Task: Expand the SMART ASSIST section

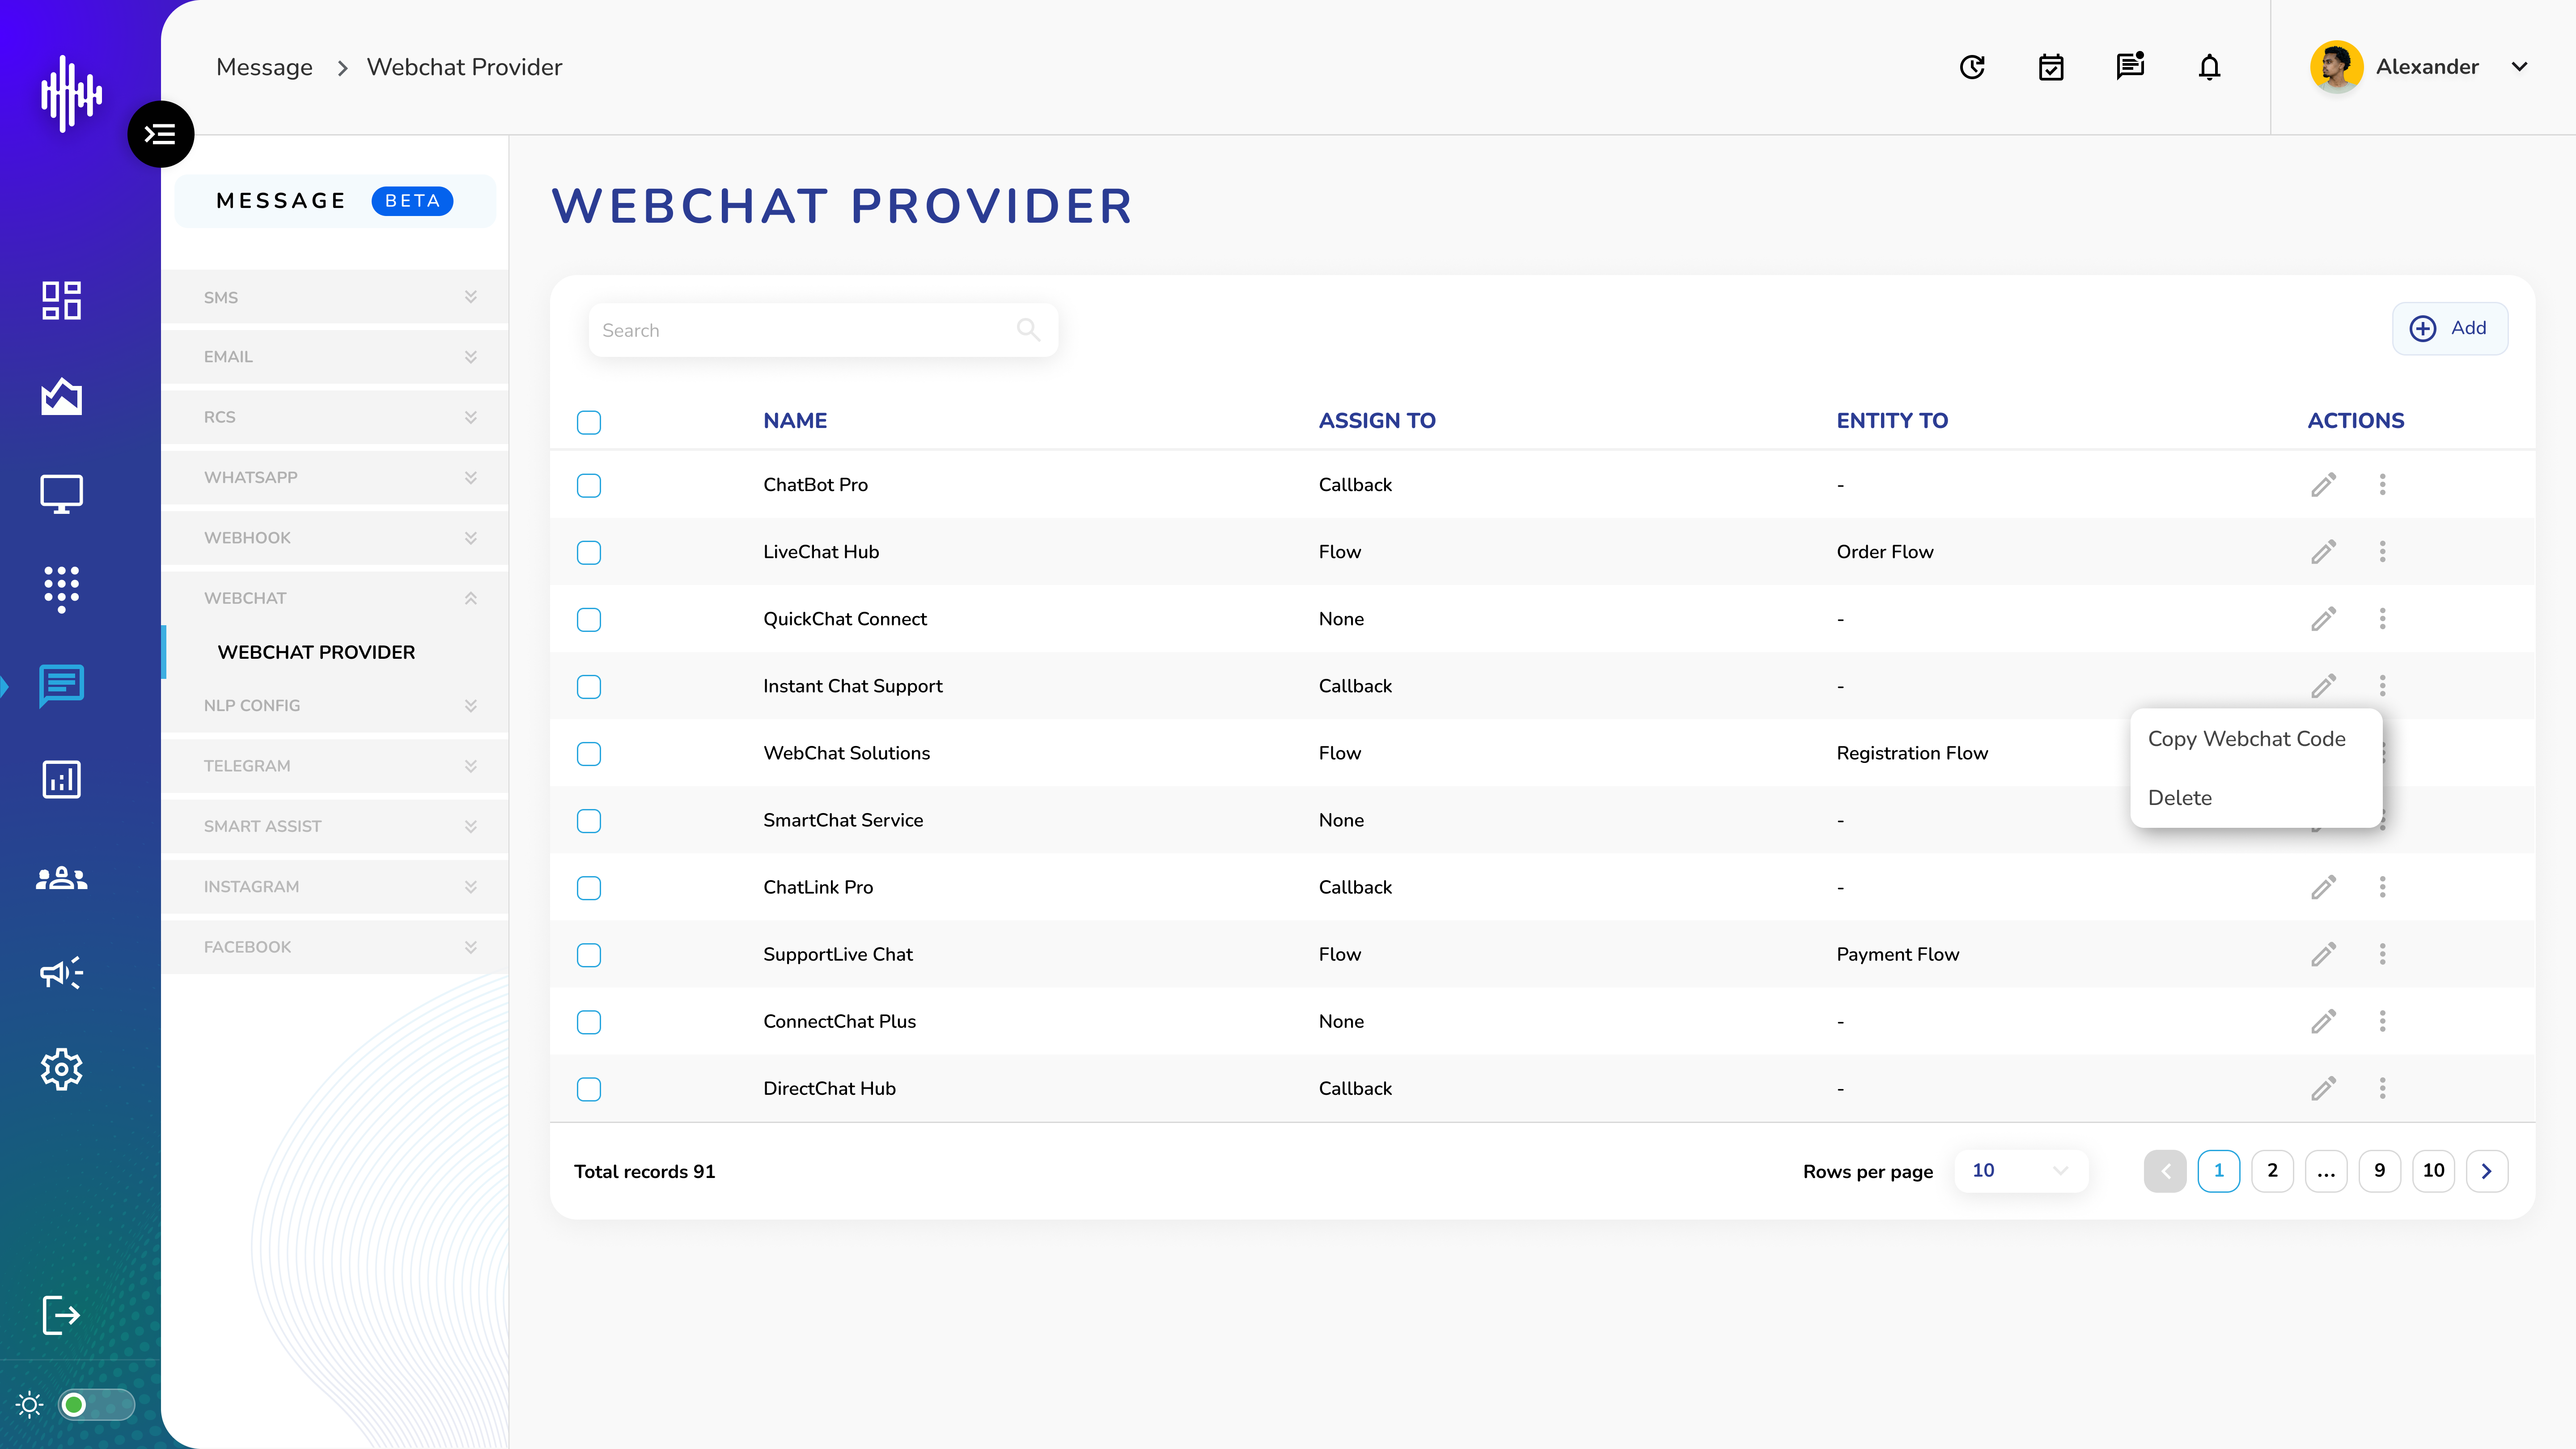Action: point(335,826)
